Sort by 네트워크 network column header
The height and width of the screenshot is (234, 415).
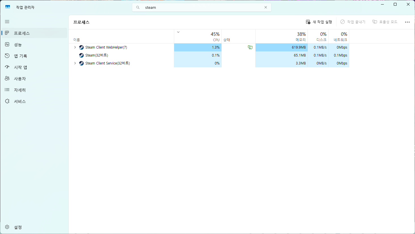click(x=339, y=36)
